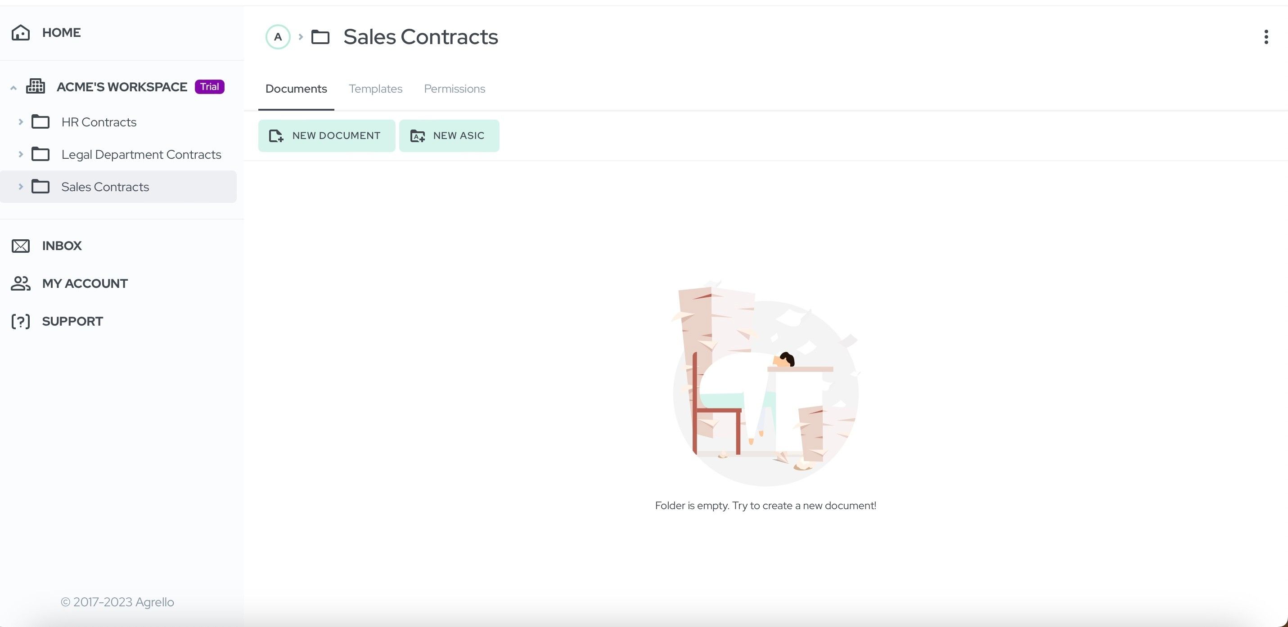
Task: Expand the HR Contracts folder
Action: pos(21,122)
